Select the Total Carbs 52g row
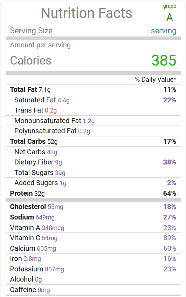Viewport: 186px width, 297px height. tap(93, 142)
